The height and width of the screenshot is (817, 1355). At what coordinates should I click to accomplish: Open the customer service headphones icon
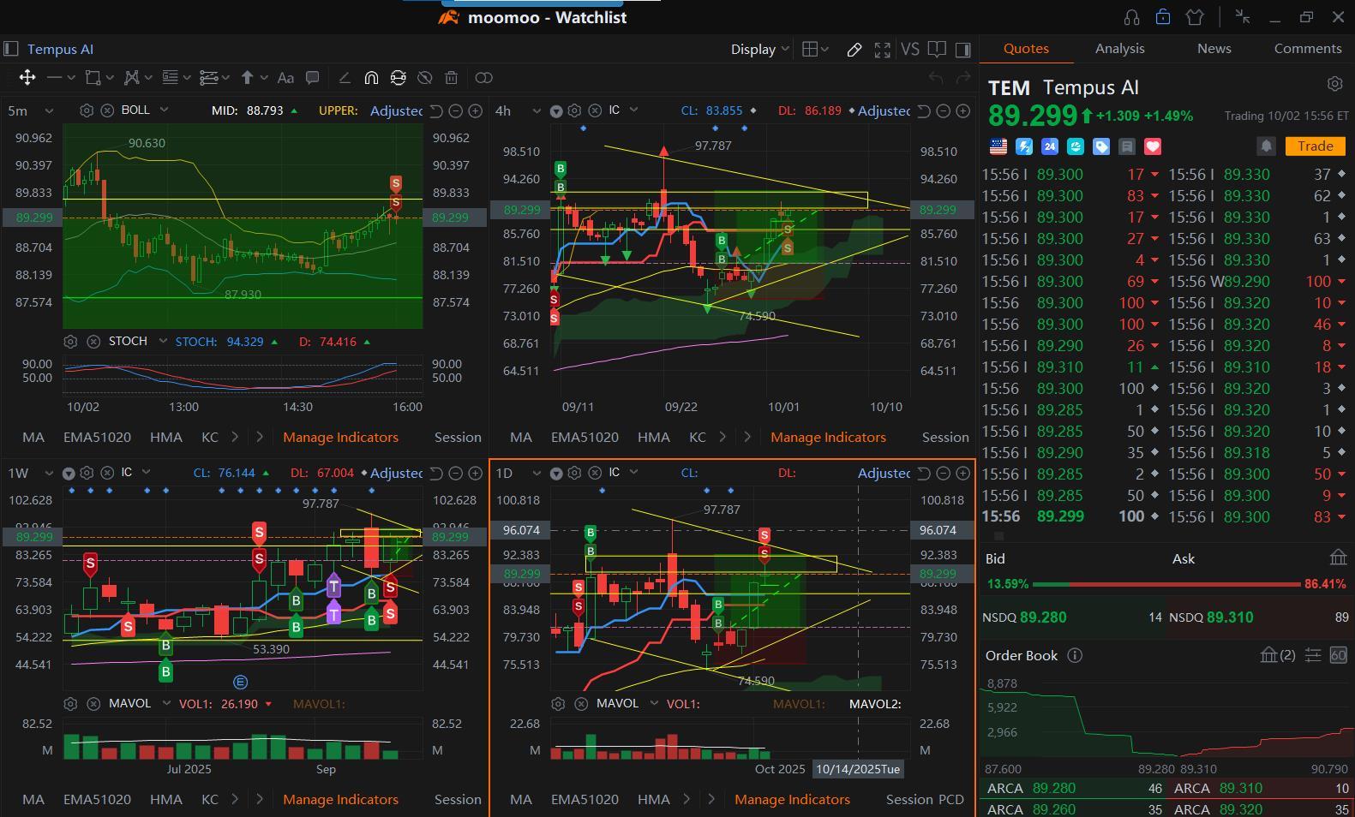[x=1131, y=17]
